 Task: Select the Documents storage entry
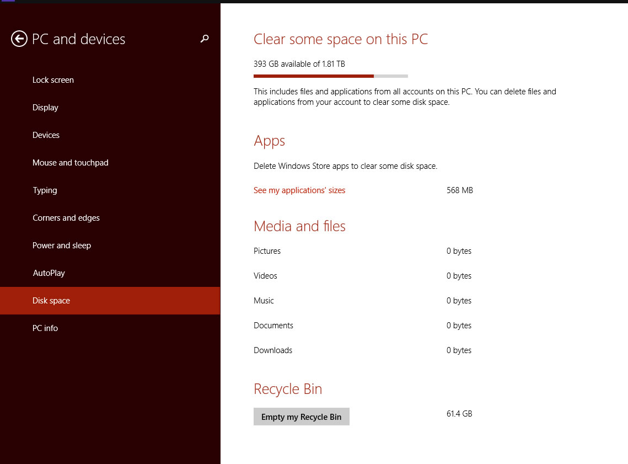pyautogui.click(x=273, y=325)
